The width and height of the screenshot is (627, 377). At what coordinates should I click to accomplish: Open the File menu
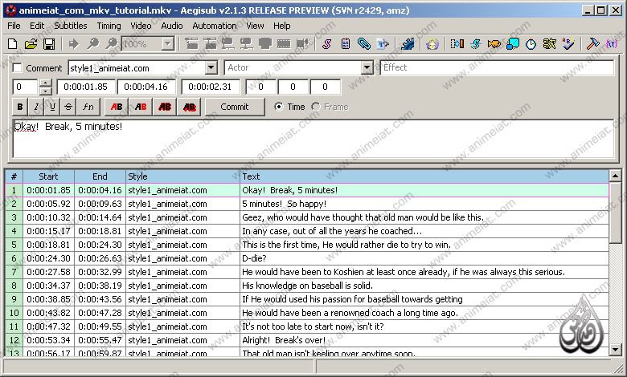(14, 26)
